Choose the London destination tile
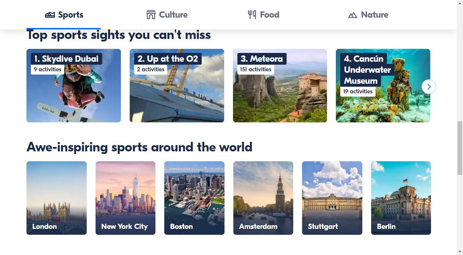 (x=57, y=198)
